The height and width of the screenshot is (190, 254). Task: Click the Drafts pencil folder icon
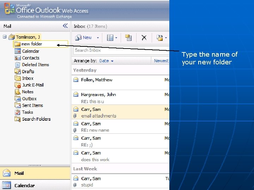pyautogui.click(x=18, y=71)
